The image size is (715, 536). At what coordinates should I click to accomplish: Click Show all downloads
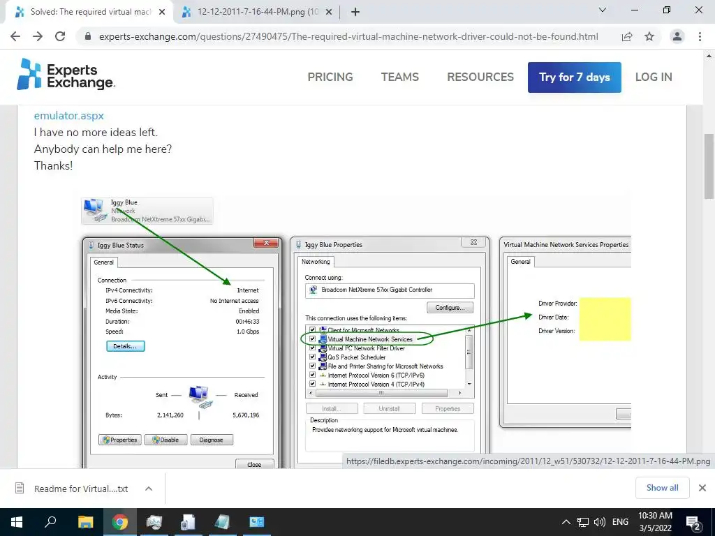[x=662, y=488]
